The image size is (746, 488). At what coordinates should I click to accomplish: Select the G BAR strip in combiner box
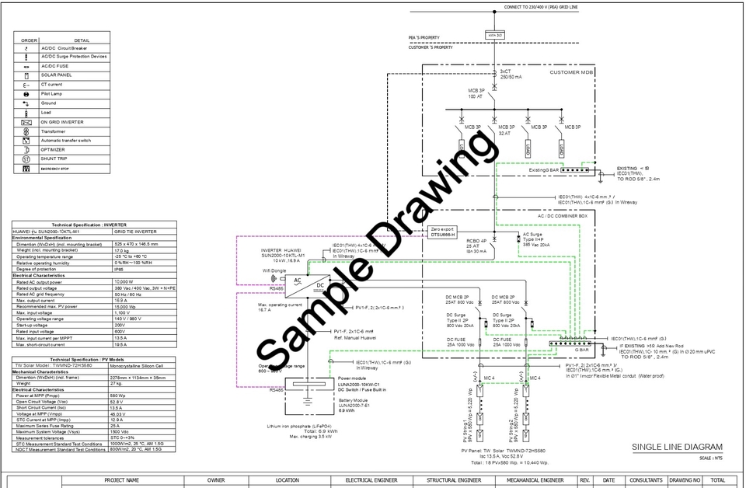(x=570, y=343)
